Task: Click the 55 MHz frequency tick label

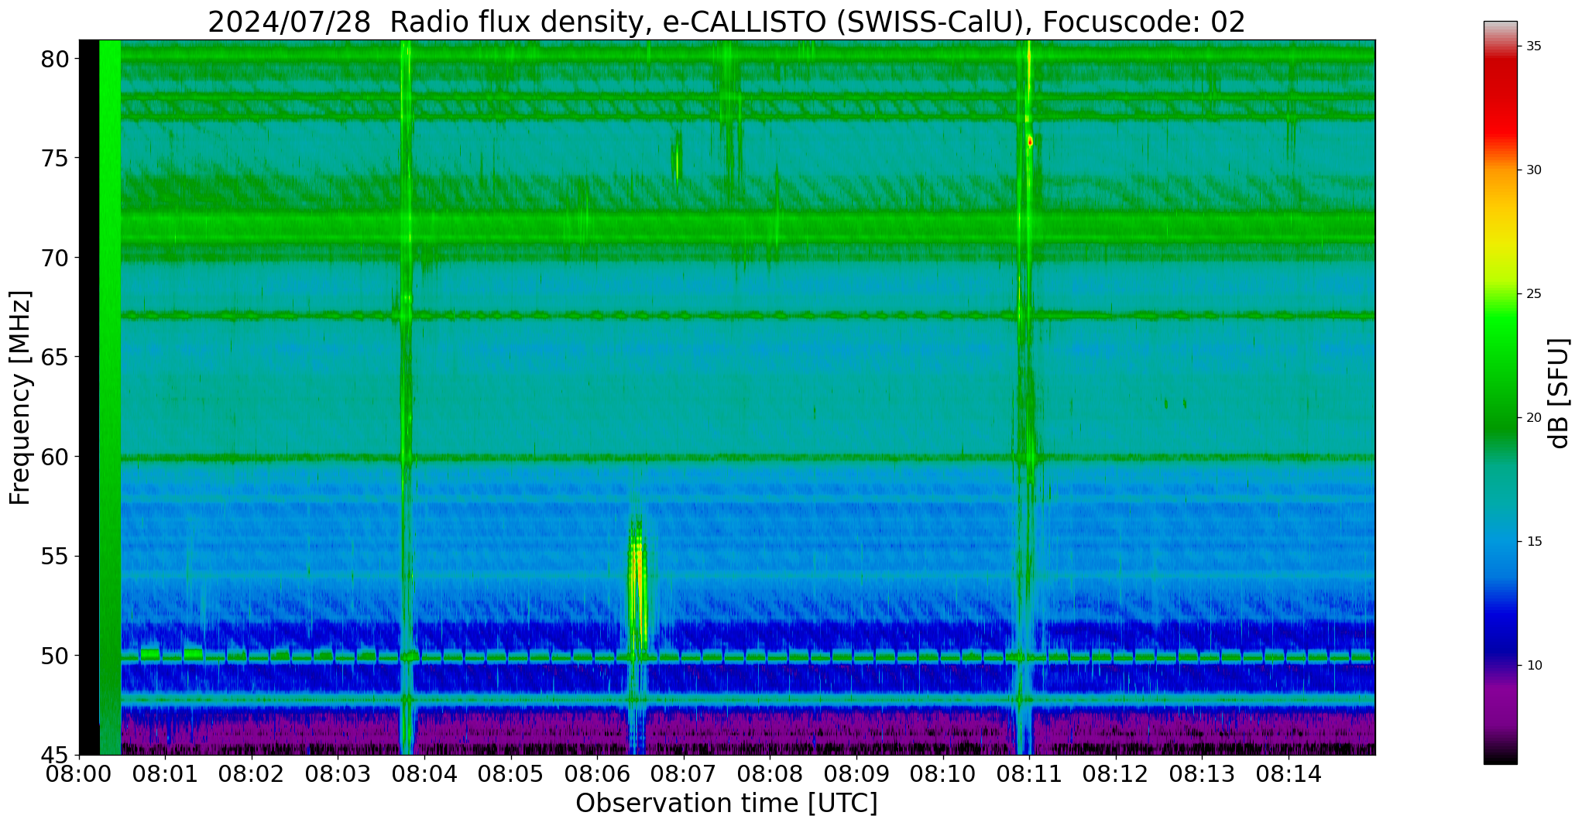Action: point(54,557)
